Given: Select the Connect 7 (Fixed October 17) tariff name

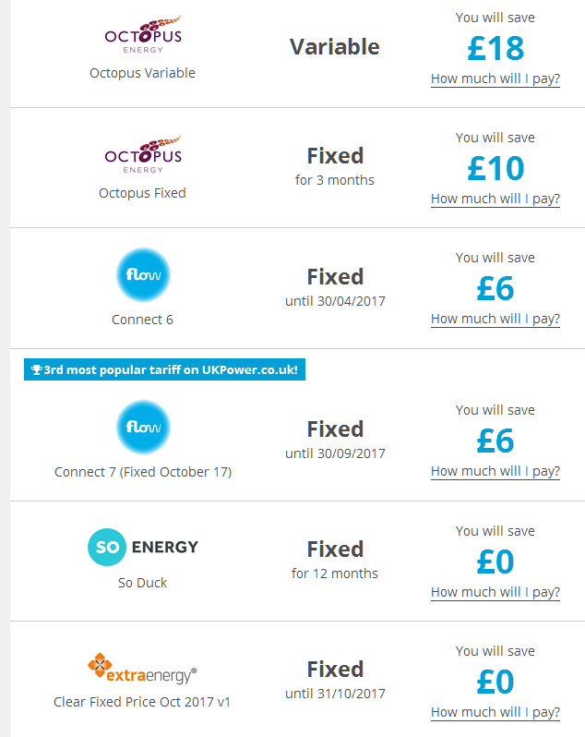Looking at the screenshot, I should point(142,472).
